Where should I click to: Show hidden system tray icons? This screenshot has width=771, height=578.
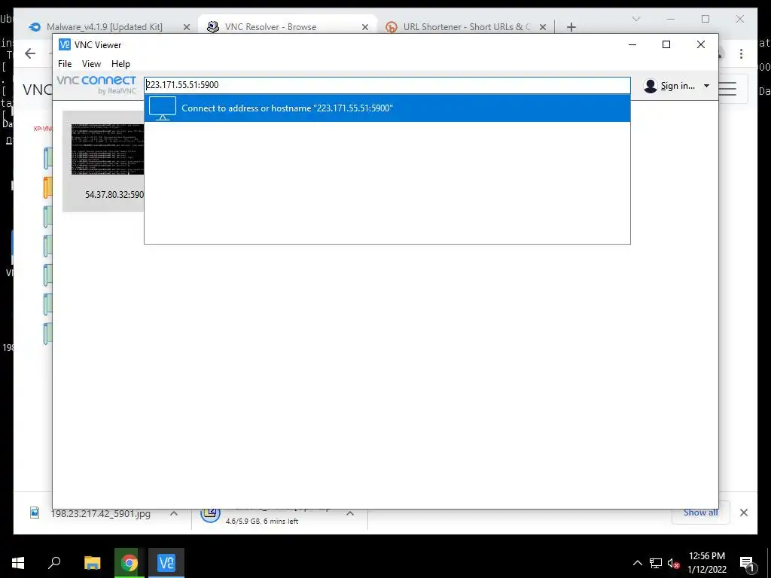pyautogui.click(x=637, y=563)
